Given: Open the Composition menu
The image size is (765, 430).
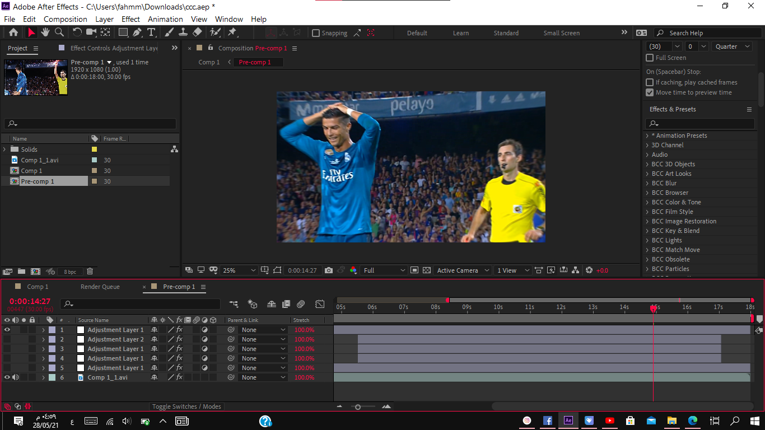Looking at the screenshot, I should point(66,19).
